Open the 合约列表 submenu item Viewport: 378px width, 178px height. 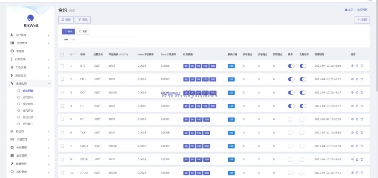point(28,91)
